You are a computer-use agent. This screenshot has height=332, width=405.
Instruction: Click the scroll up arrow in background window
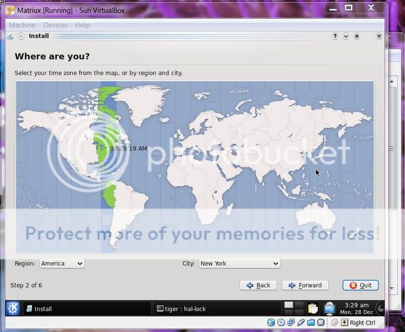point(391,82)
